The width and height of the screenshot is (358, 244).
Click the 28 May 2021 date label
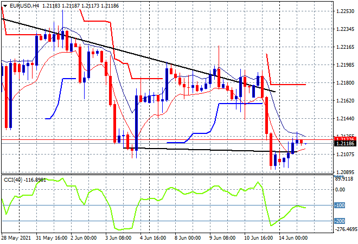tap(16, 238)
